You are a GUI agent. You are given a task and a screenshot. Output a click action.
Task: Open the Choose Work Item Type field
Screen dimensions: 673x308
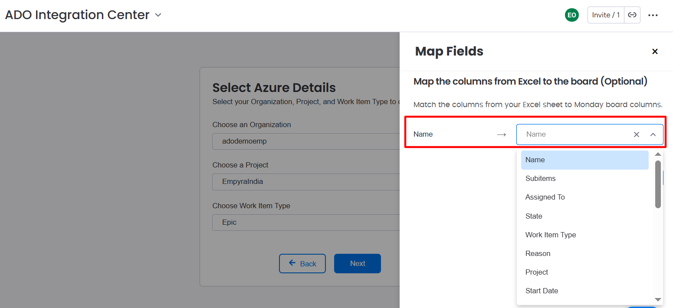click(306, 222)
